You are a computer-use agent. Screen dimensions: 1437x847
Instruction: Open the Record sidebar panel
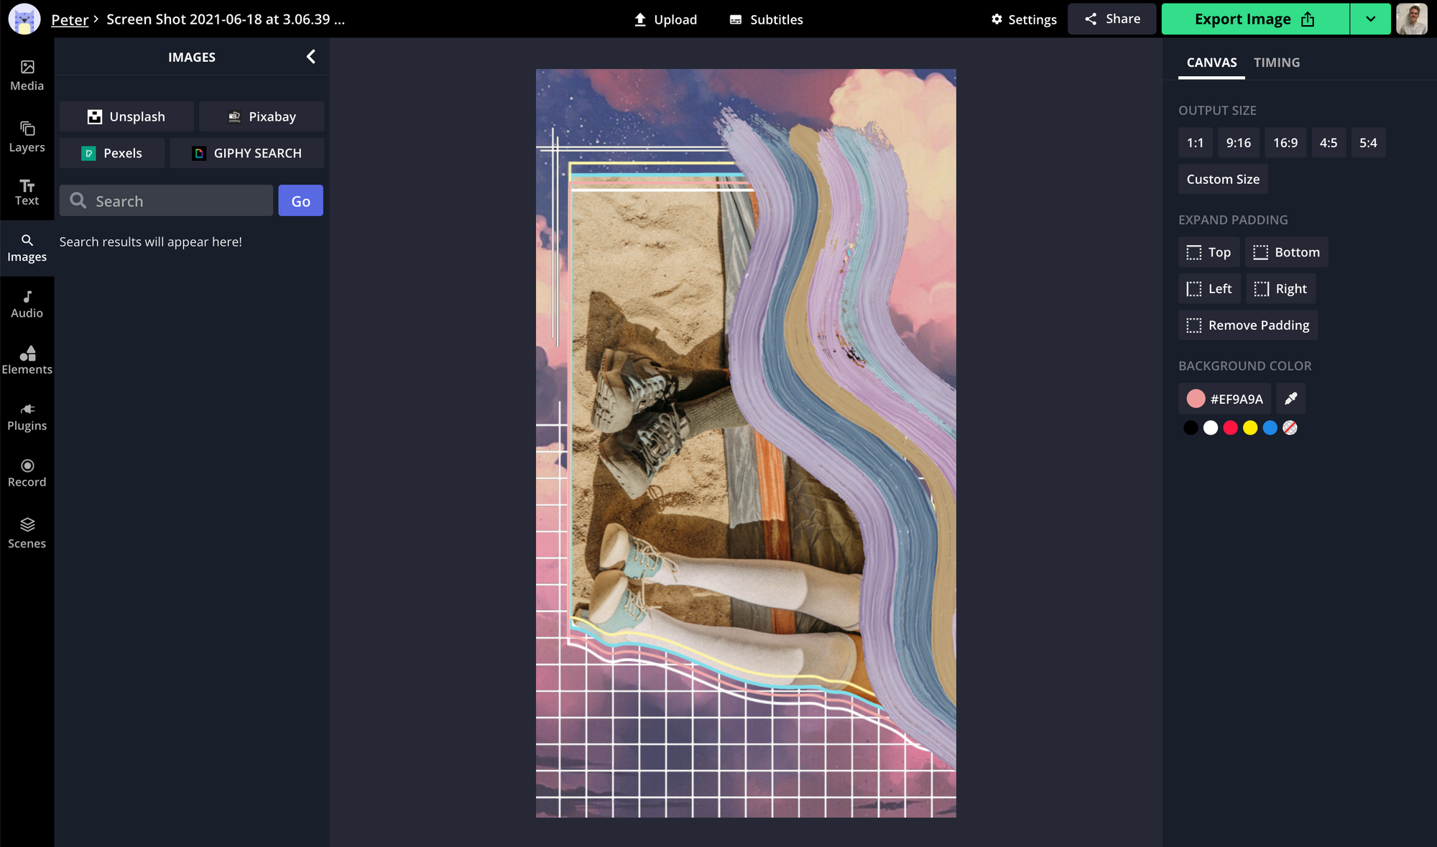click(27, 473)
